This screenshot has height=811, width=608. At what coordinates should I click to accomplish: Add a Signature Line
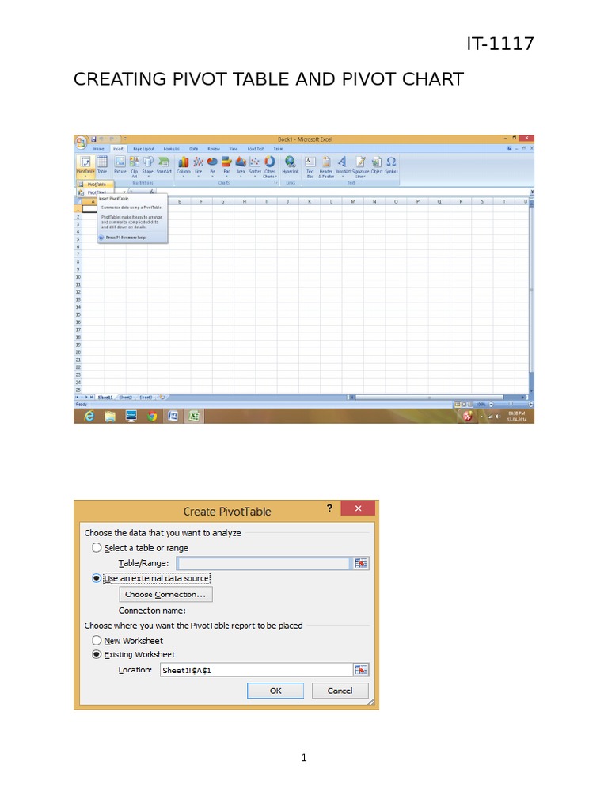click(360, 166)
